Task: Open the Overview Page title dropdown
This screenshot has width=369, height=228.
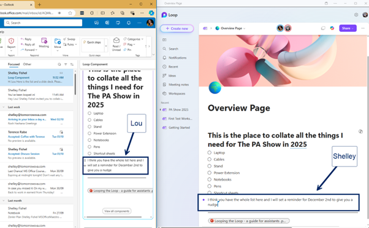Action: click(x=244, y=28)
